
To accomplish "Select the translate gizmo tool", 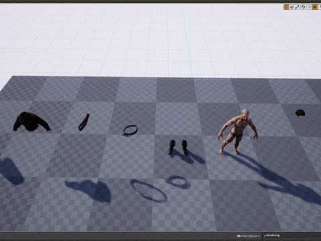I will click(286, 7).
